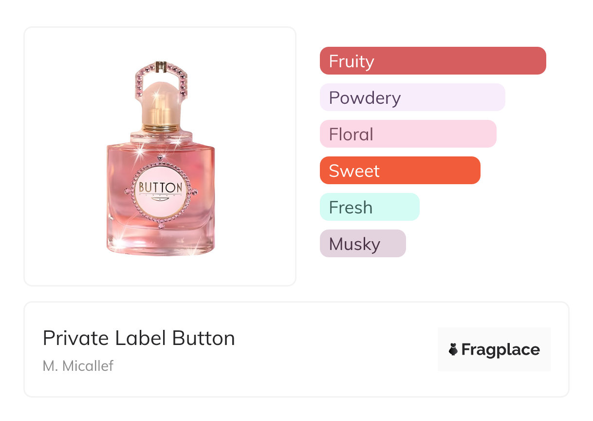Click the gold monogram atop the crystal handle
The height and width of the screenshot is (421, 593).
pos(160,65)
